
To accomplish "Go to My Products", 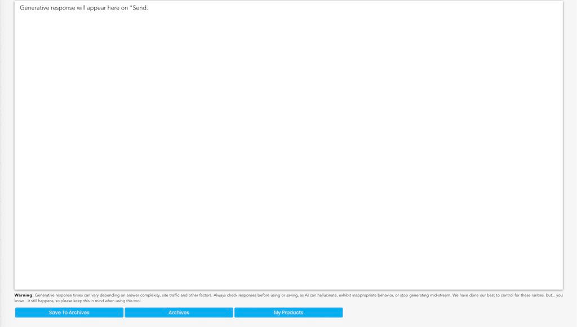I will (288, 312).
